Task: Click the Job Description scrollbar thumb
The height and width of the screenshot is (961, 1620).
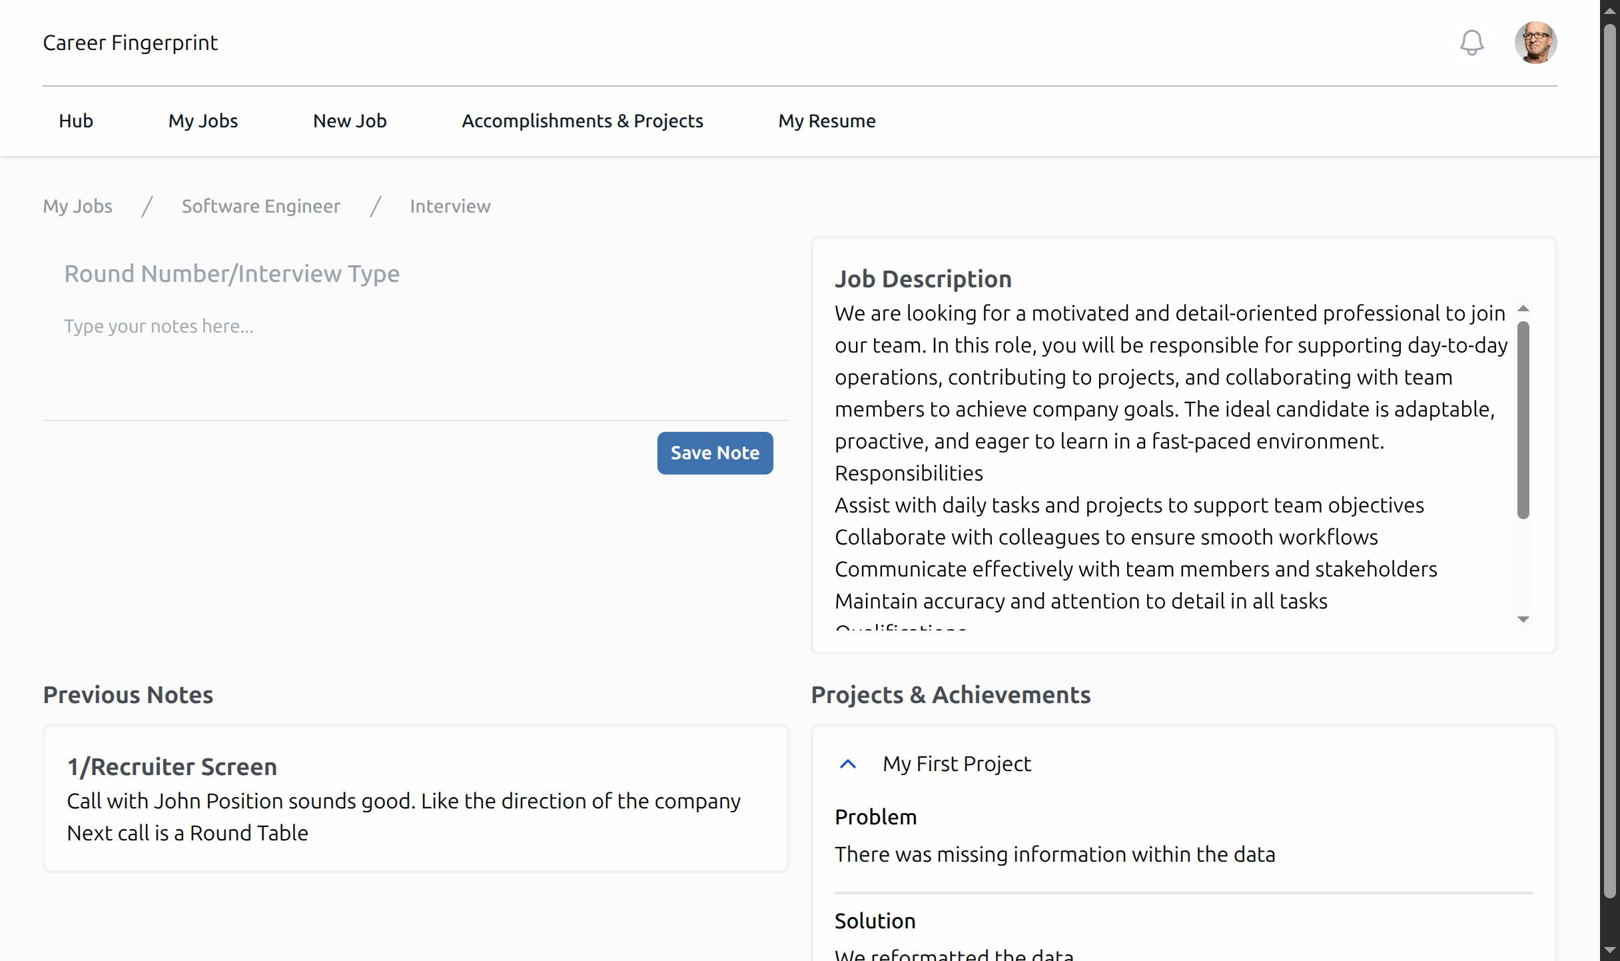Action: tap(1523, 420)
